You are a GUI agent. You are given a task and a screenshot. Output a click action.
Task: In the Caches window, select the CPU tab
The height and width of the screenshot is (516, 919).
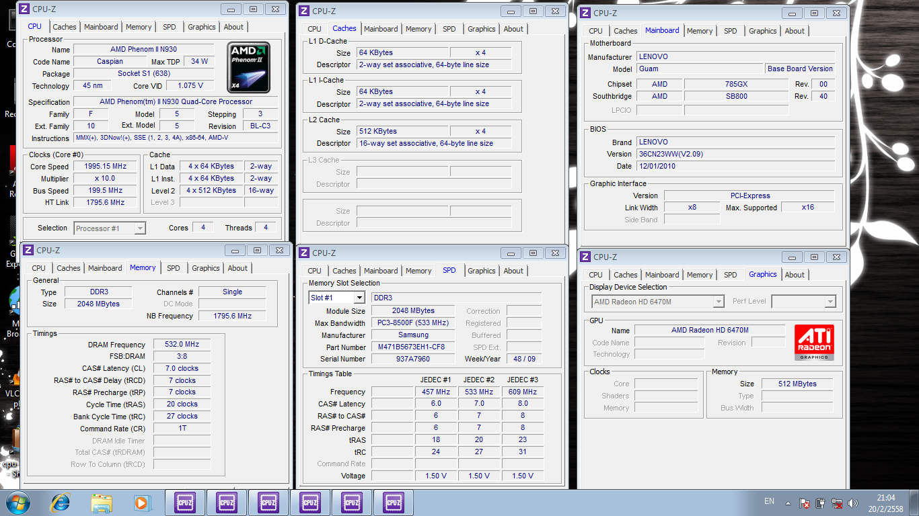click(x=314, y=29)
